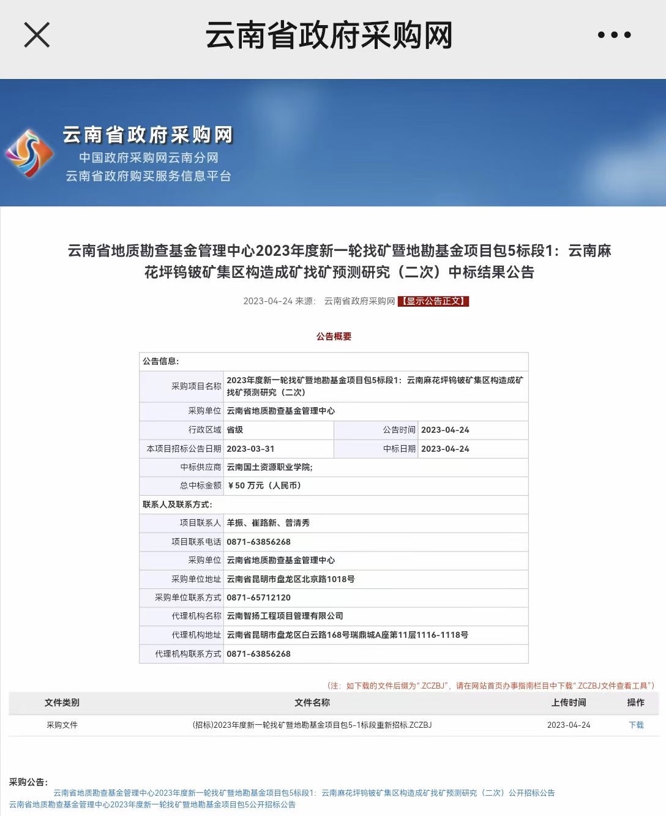Click the 联系人及联系方式 section header

pos(178,504)
